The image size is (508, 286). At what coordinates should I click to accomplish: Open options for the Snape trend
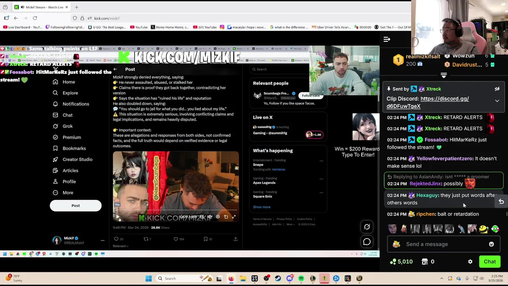click(x=321, y=161)
